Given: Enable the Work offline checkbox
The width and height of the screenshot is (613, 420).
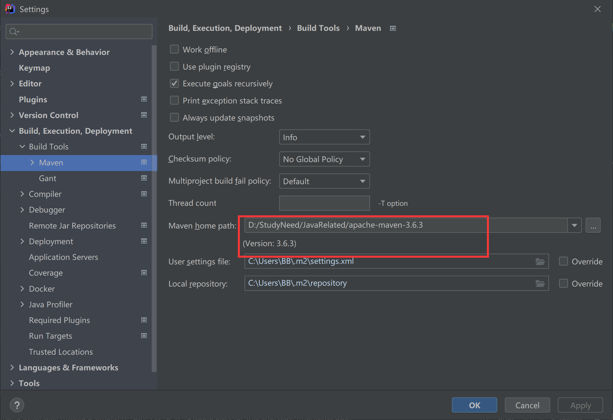Looking at the screenshot, I should coord(174,49).
